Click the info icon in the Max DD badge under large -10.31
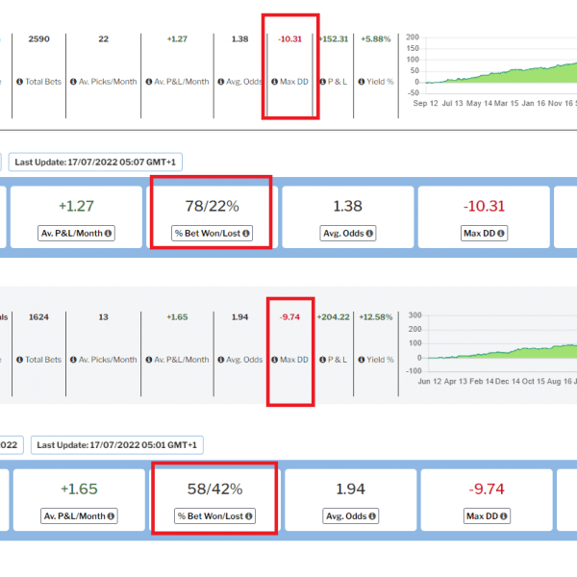The height and width of the screenshot is (577, 577). pos(501,234)
